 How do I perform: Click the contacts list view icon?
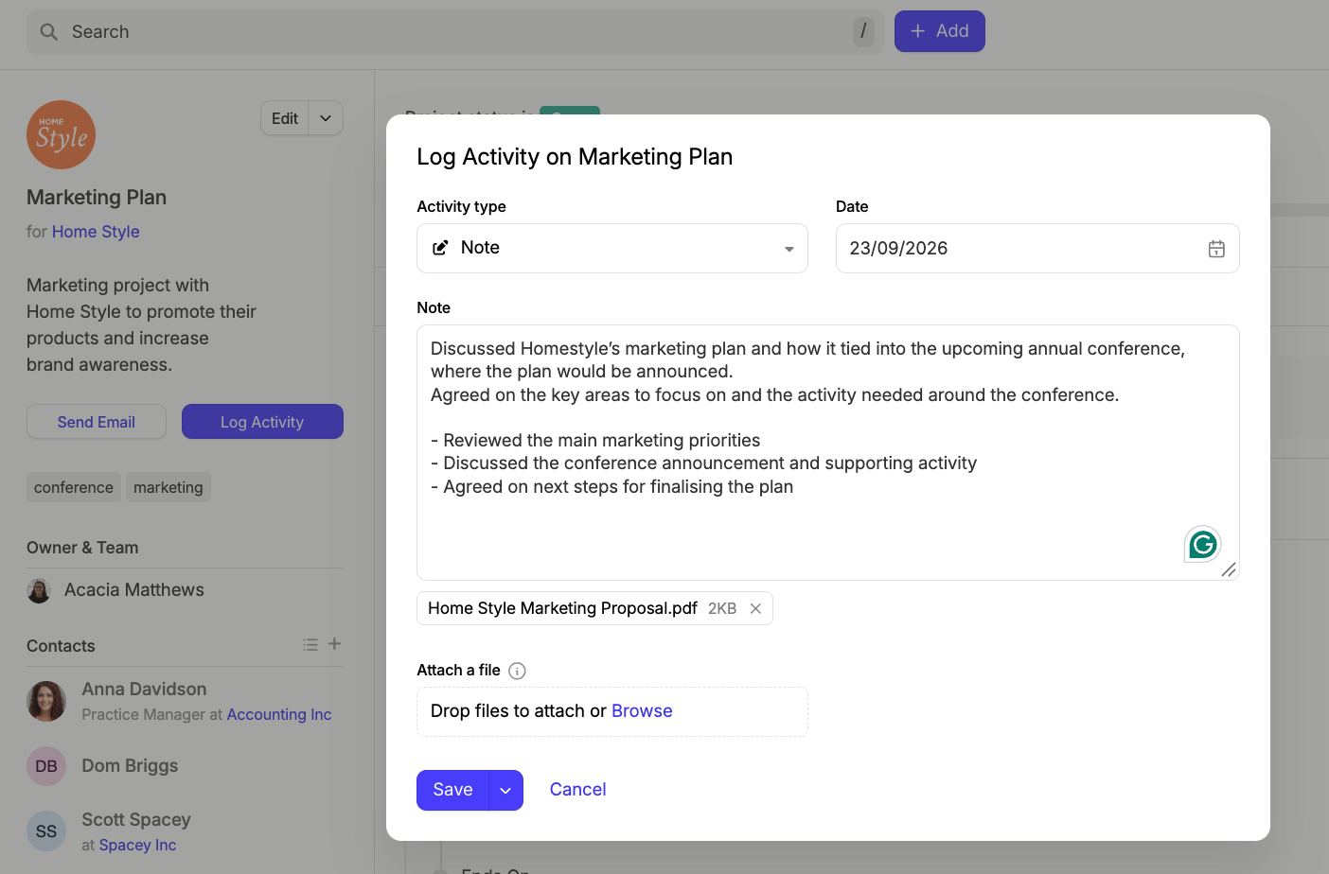(310, 645)
